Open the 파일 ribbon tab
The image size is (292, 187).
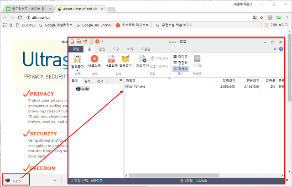coord(76,49)
